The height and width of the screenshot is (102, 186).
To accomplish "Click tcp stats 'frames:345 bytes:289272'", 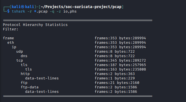I will tap(120, 60).
